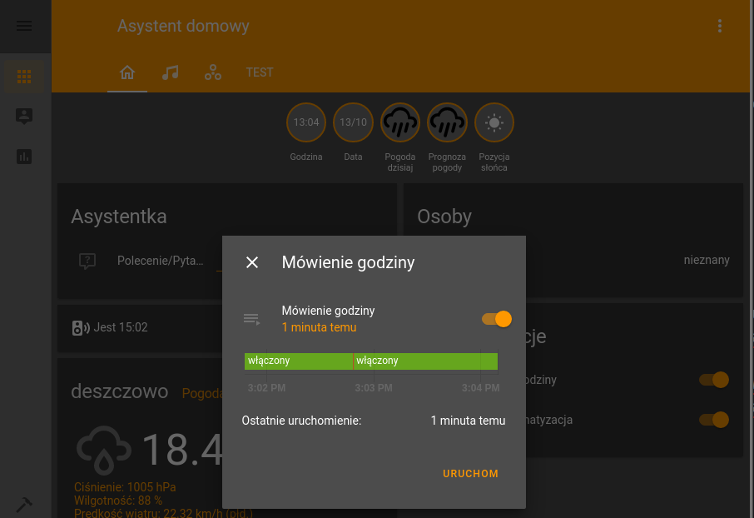754x518 pixels.
Task: Open the sidebar hamburger menu
Action: pyautogui.click(x=24, y=26)
